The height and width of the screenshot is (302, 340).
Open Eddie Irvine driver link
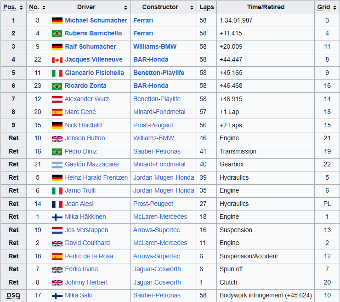coord(81,269)
